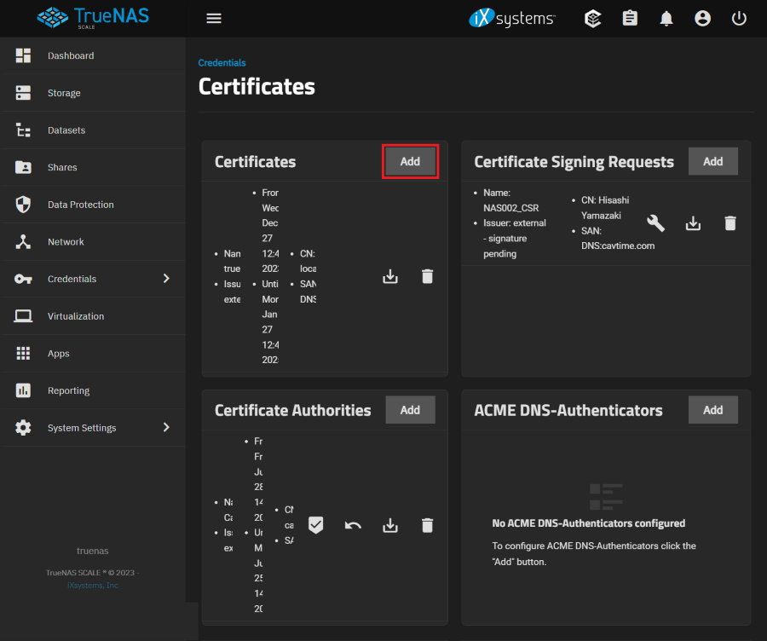Open the jobs clipboard icon
The width and height of the screenshot is (767, 641).
pyautogui.click(x=630, y=19)
